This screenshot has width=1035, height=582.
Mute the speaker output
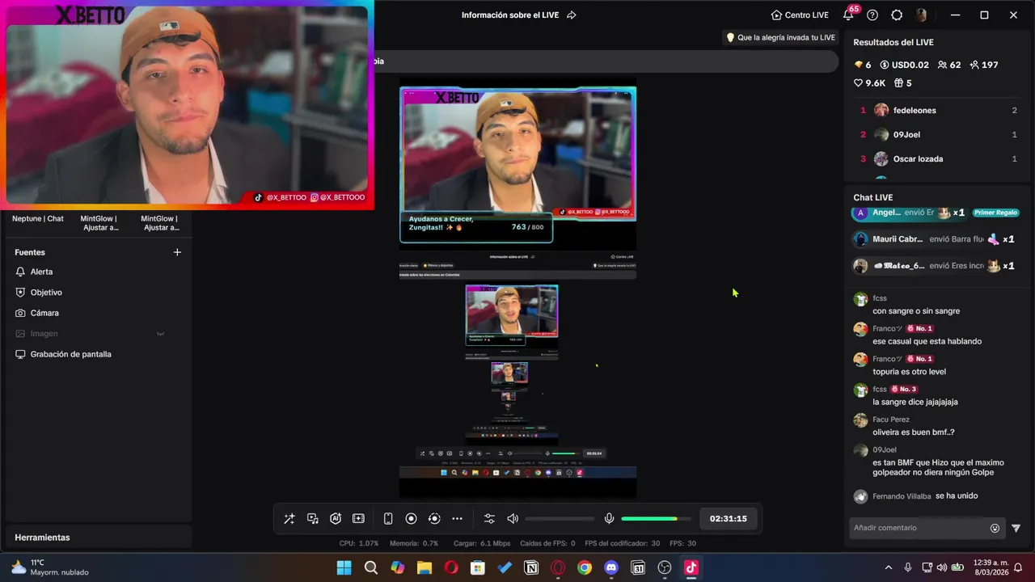click(x=513, y=519)
